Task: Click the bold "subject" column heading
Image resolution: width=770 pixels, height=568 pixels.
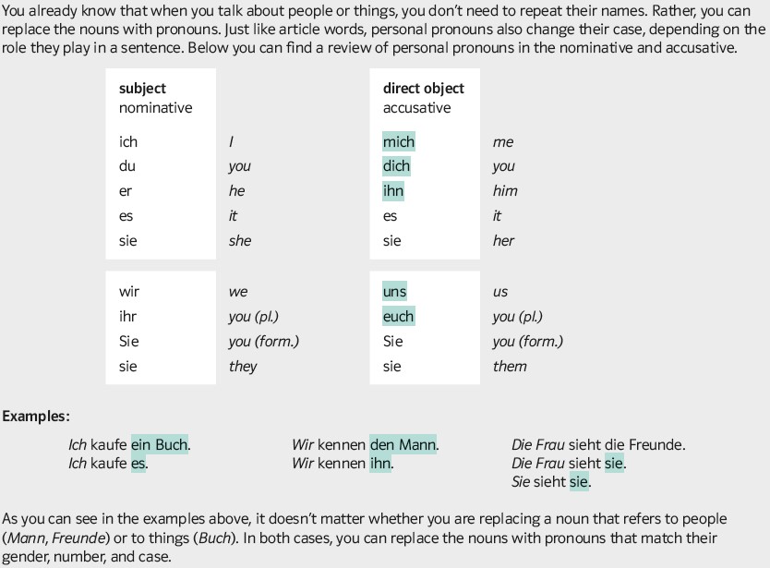Action: (142, 89)
